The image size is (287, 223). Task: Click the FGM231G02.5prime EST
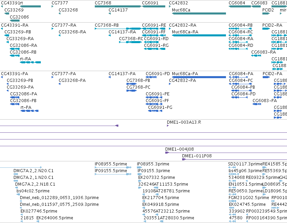pos(232,201)
